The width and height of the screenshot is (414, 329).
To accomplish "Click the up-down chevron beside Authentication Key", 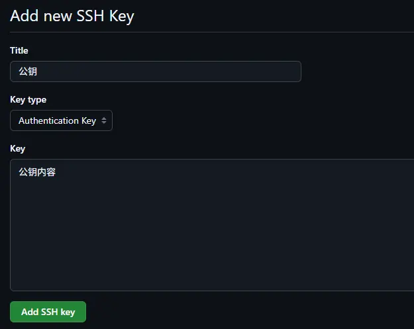I will point(104,120).
